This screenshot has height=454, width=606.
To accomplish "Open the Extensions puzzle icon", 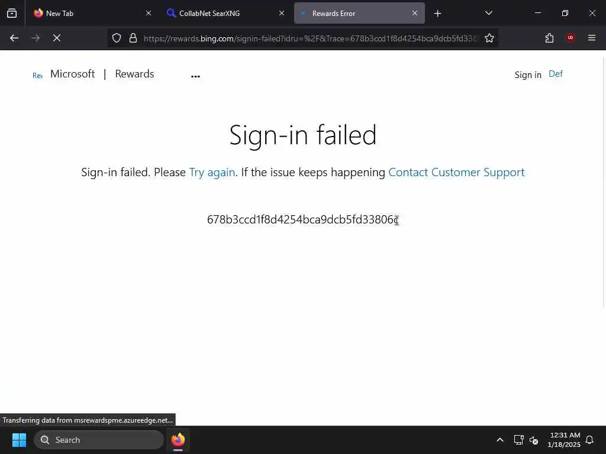I will click(549, 38).
